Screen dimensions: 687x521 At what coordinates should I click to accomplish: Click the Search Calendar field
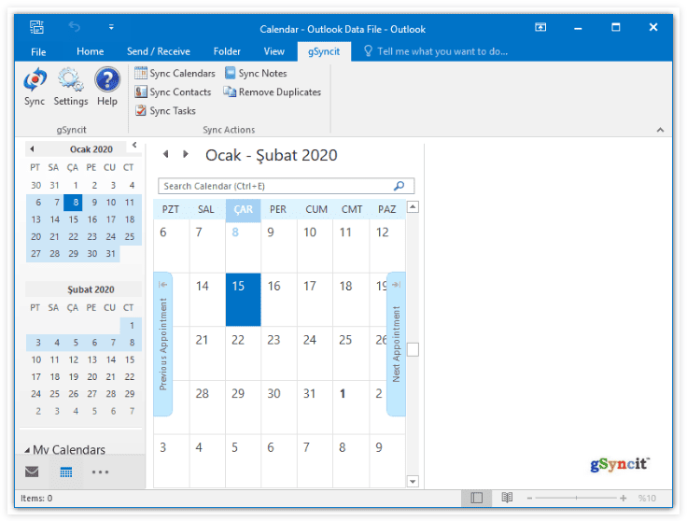point(287,186)
